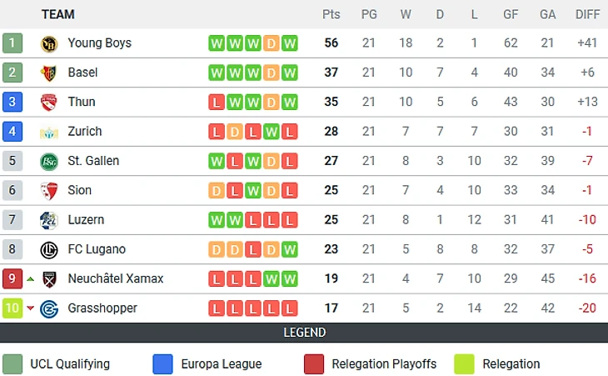Click the blue Europa League legend swatch

tap(163, 364)
